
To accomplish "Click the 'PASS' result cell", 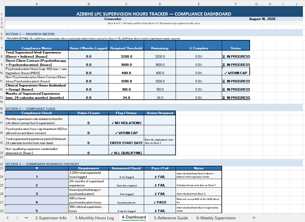I will 160,201.
